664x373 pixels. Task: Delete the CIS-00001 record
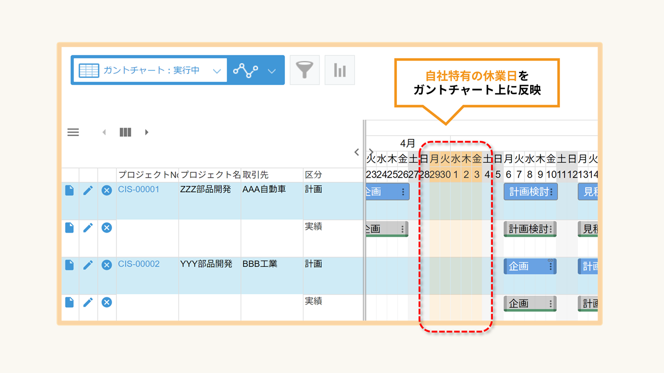(x=107, y=191)
